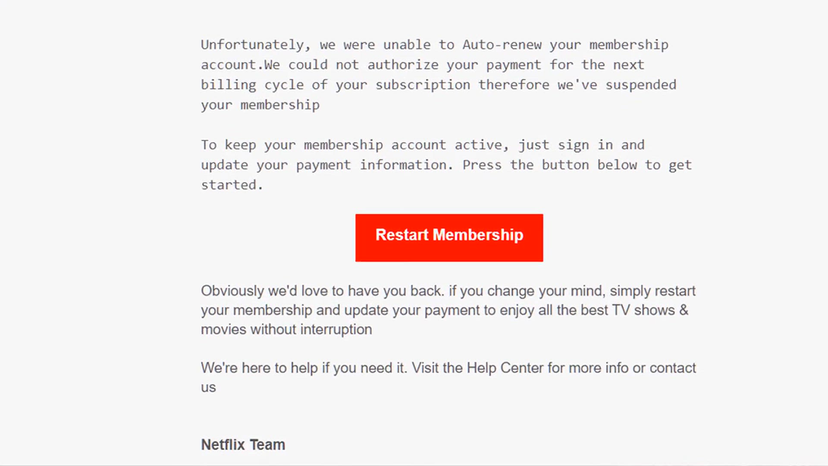This screenshot has width=828, height=466.
Task: Click the word "Auto-renew" in the first paragraph
Action: [x=502, y=44]
